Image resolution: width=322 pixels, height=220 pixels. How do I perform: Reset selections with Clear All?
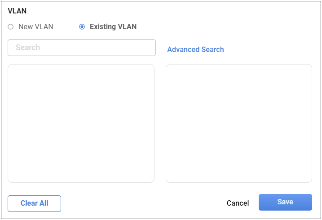34,203
